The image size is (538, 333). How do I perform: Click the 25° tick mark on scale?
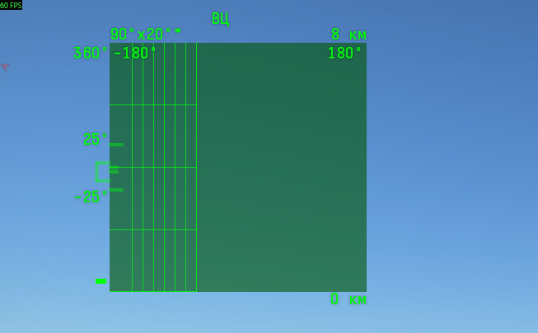116,145
